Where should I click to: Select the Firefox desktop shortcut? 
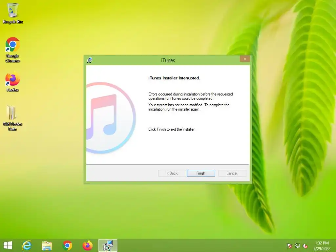pos(12,82)
